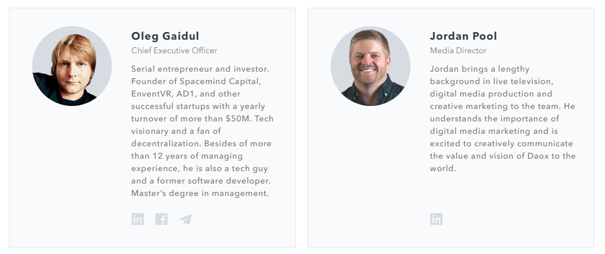Select the Media Director title
This screenshot has height=254, width=605.
(x=458, y=51)
